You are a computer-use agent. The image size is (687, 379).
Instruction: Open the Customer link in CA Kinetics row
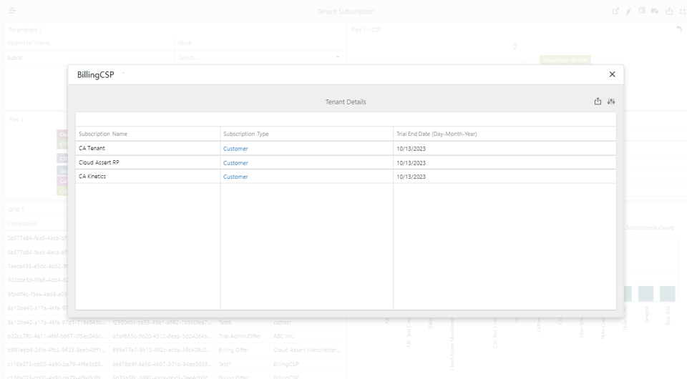(x=235, y=177)
